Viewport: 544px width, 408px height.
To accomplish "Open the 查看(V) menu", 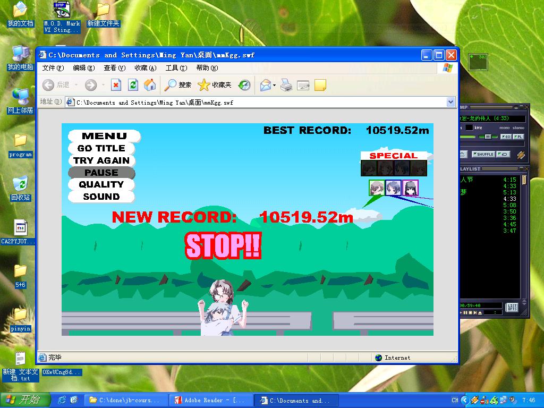I will [x=115, y=68].
